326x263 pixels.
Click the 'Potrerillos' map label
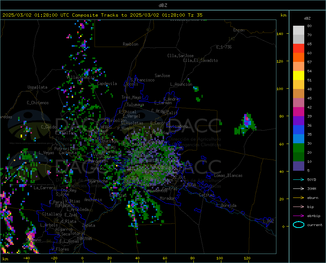(x=66, y=149)
